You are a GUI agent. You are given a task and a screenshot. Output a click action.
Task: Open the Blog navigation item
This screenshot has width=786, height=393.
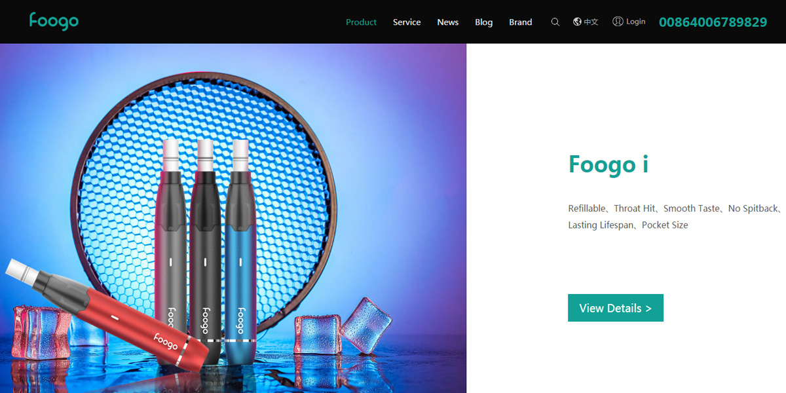click(x=484, y=22)
